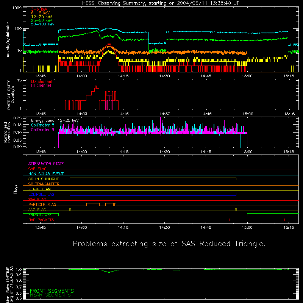
Task: Click the LO channel legend label
Action: click(42, 81)
